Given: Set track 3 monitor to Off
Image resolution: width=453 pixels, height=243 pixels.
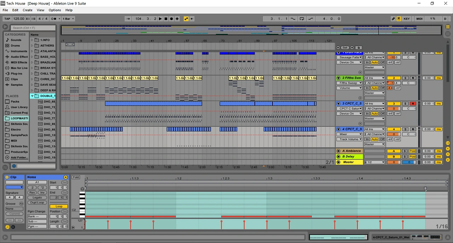Looking at the screenshot, I should (382, 114).
